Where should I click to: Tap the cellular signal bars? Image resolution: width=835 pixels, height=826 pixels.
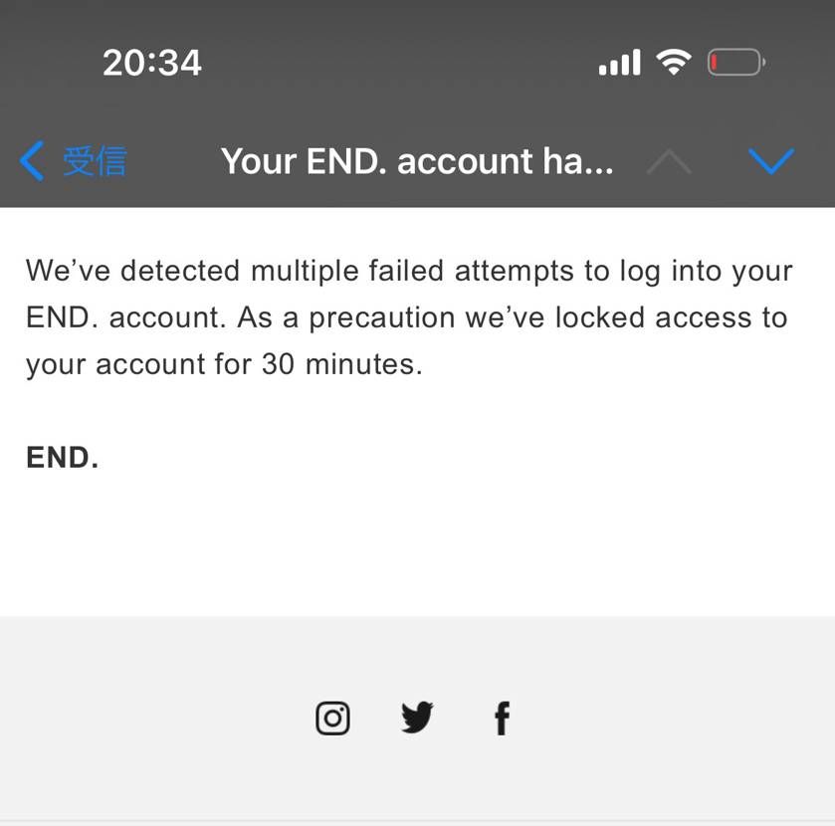point(619,65)
